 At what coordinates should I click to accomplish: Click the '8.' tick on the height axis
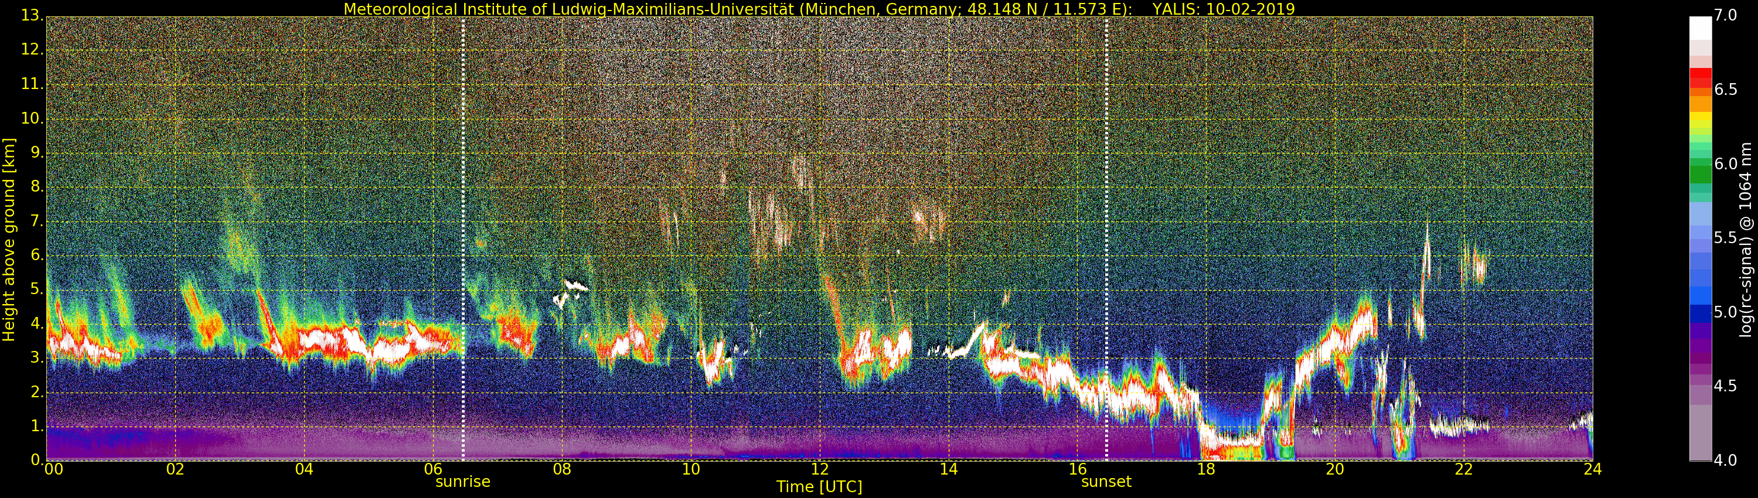point(37,186)
